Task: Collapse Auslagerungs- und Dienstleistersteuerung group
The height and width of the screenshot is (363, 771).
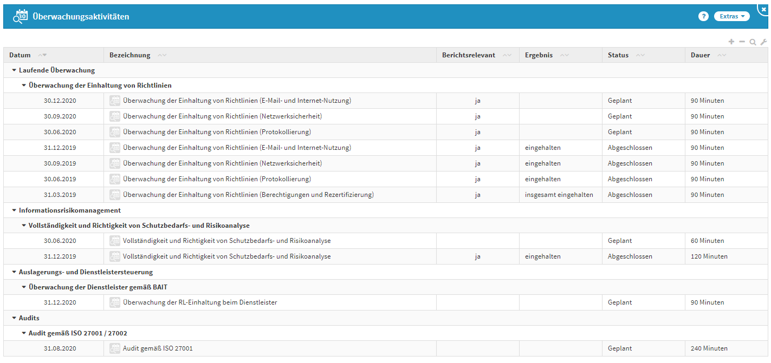Action: [x=14, y=272]
